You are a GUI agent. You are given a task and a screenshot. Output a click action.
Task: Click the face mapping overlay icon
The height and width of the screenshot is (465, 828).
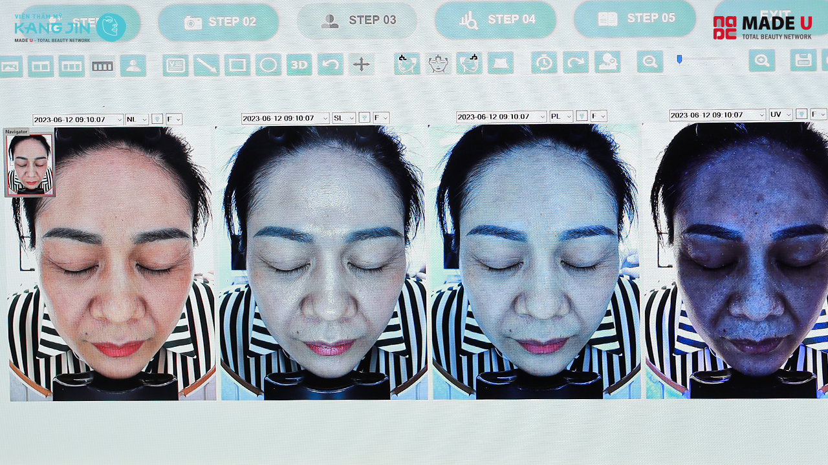pos(437,65)
